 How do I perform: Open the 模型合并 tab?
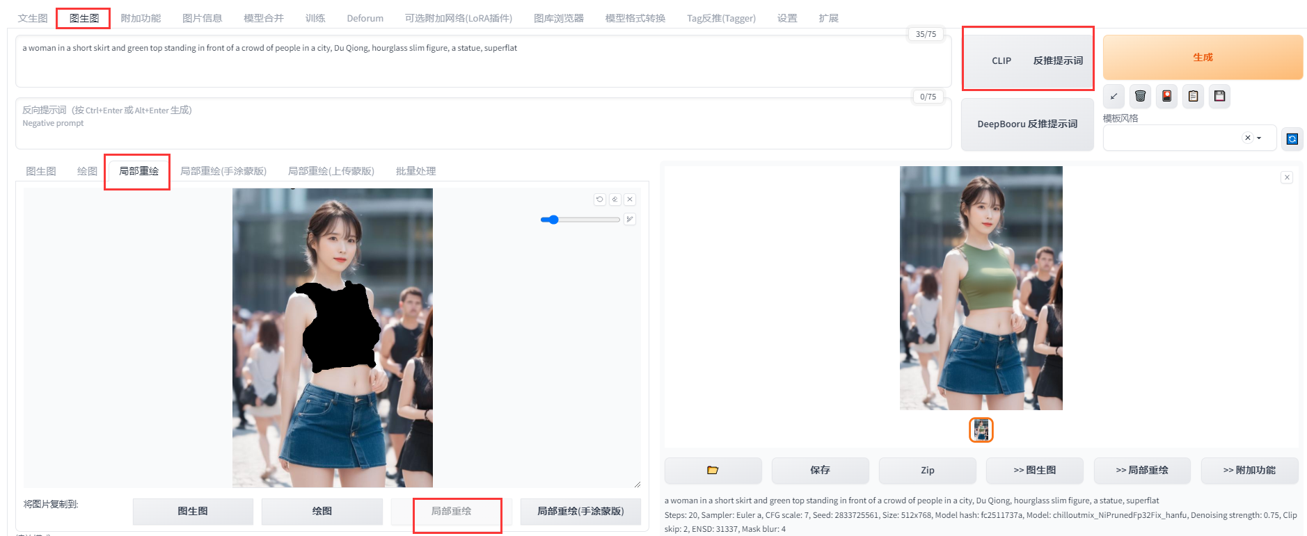click(x=264, y=18)
